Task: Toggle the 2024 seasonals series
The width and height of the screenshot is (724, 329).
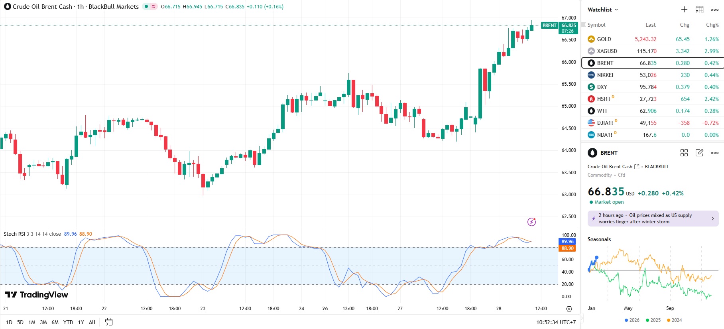Action: [x=674, y=320]
